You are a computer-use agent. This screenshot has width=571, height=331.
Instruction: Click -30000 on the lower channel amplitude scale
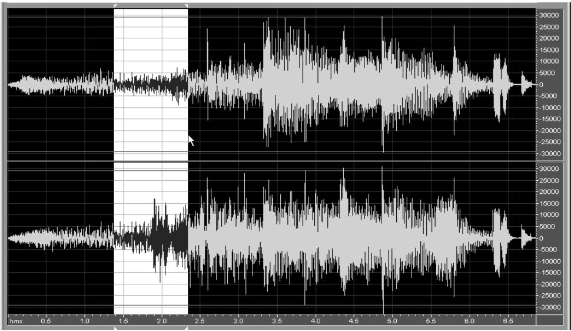tap(549, 307)
